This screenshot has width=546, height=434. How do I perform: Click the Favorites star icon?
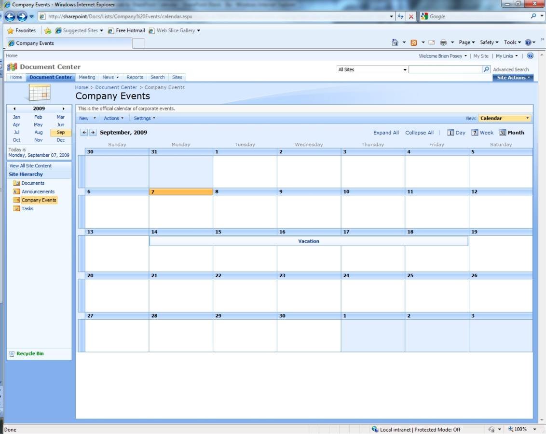(11, 31)
